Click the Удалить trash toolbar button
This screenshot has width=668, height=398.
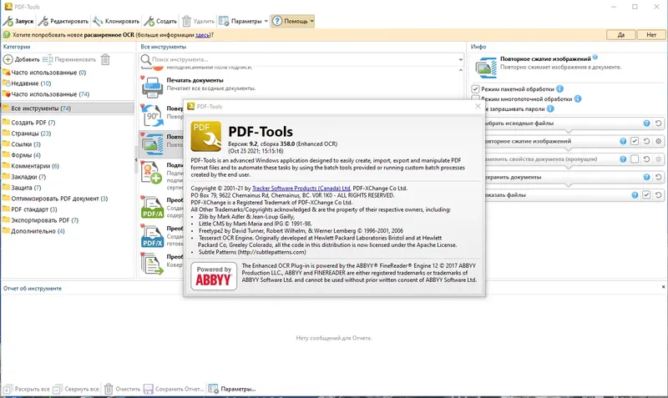click(198, 21)
